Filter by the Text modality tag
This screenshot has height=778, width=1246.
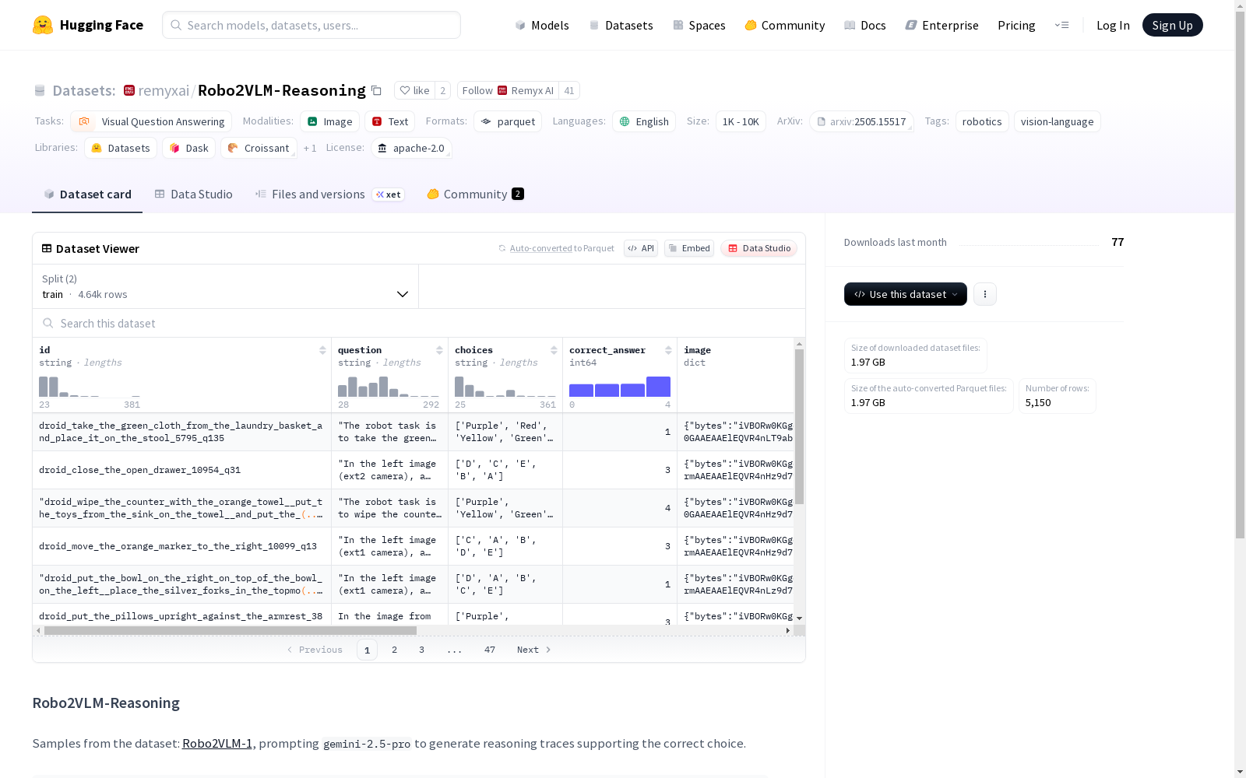click(389, 121)
